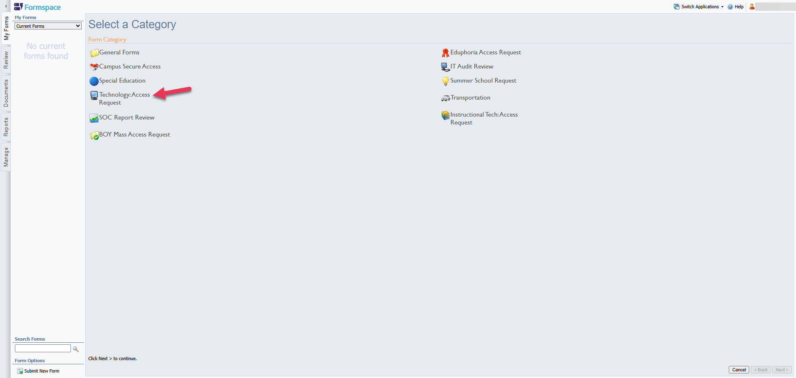Click the blue Special Education globe icon
The width and height of the screenshot is (796, 378).
tap(94, 81)
